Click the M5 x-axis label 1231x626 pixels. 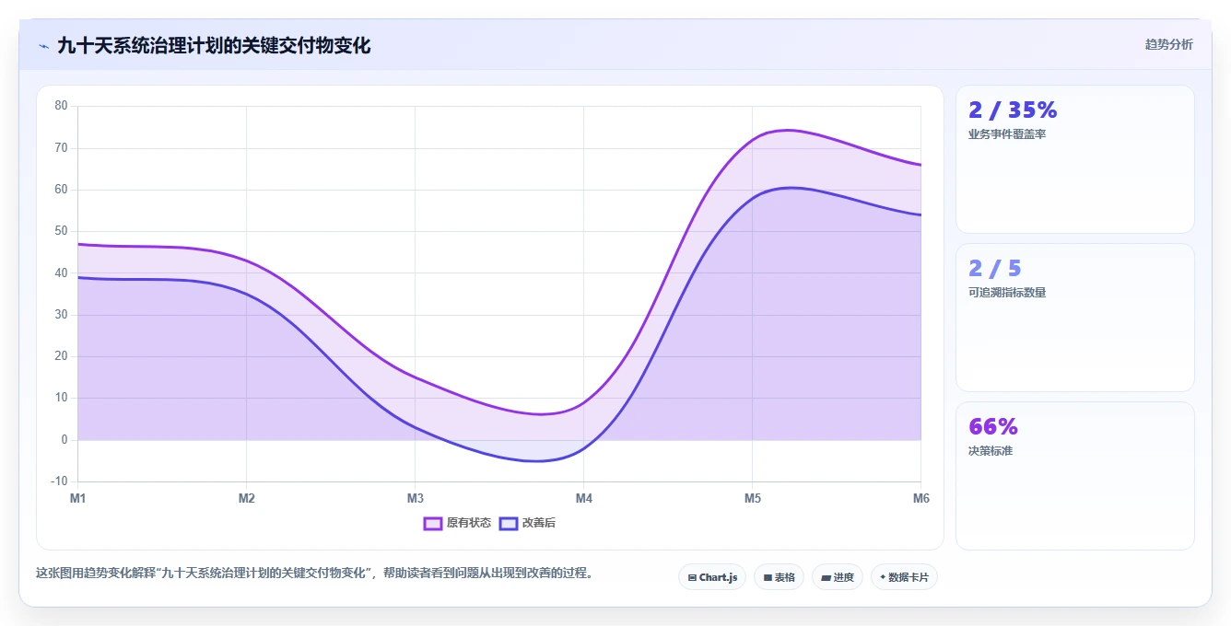pos(753,498)
